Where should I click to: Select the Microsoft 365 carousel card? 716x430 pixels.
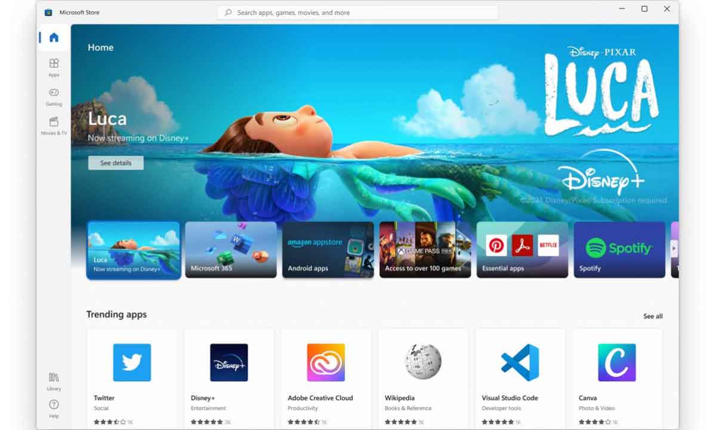pyautogui.click(x=231, y=249)
